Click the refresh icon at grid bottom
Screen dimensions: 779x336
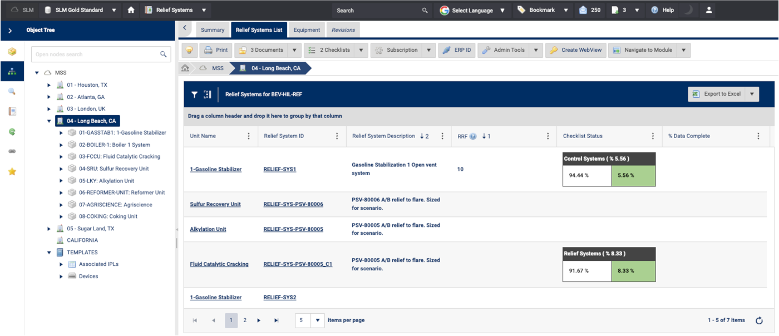point(759,320)
